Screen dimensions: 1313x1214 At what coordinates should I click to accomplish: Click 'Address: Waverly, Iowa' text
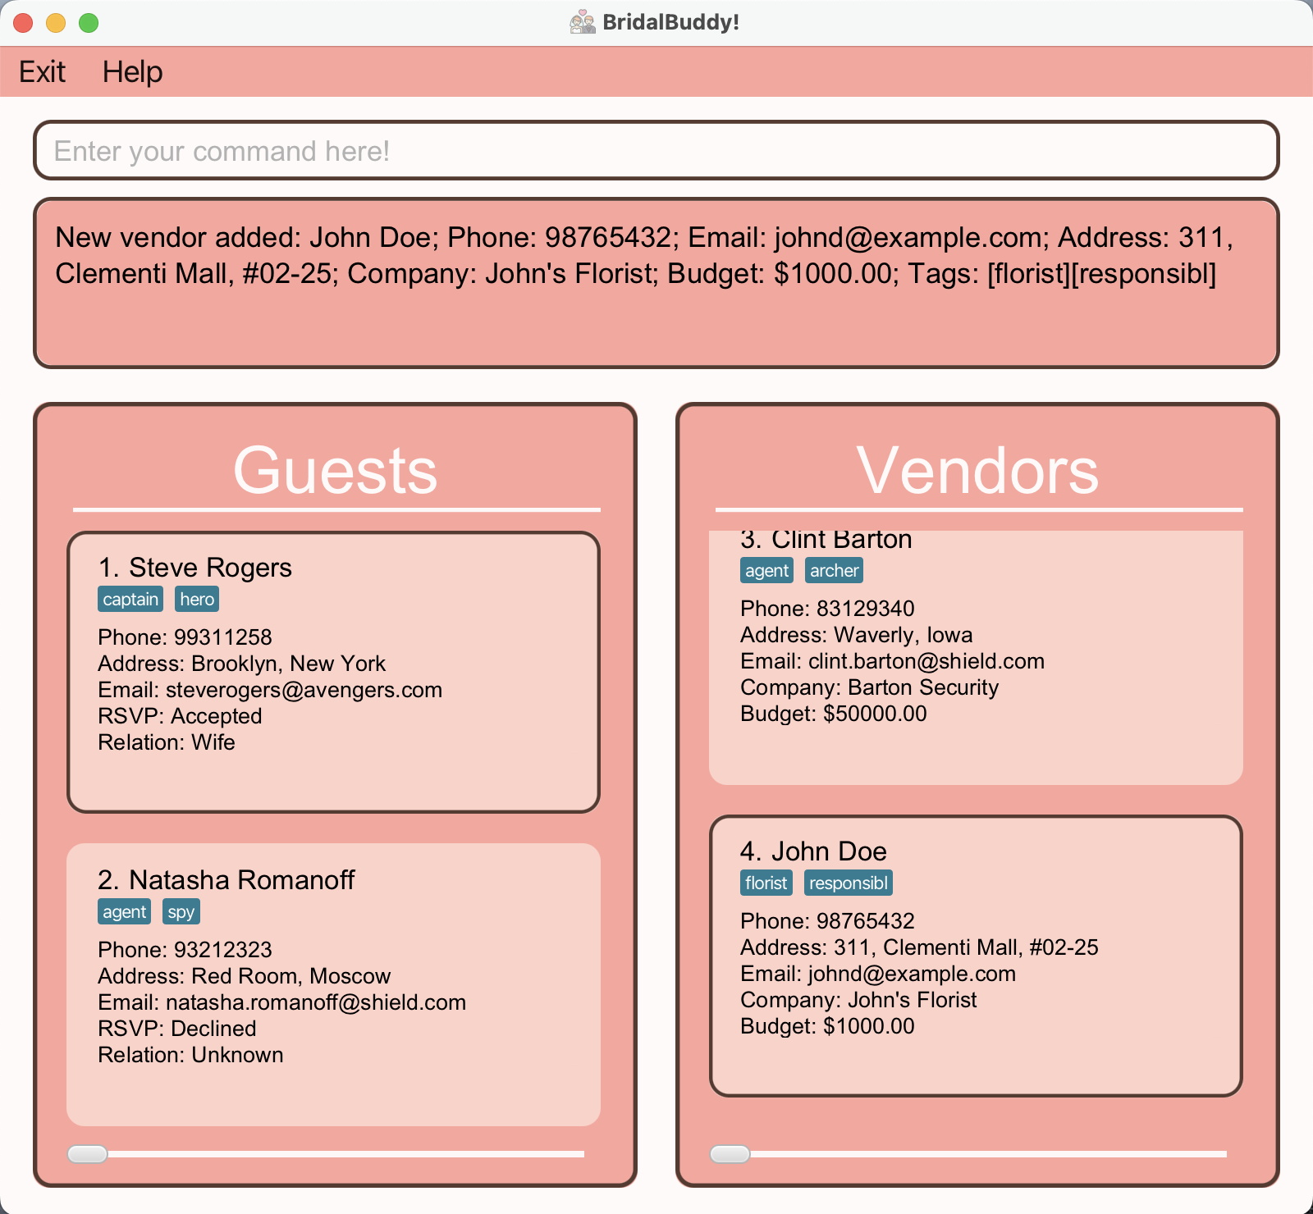pyautogui.click(x=857, y=635)
